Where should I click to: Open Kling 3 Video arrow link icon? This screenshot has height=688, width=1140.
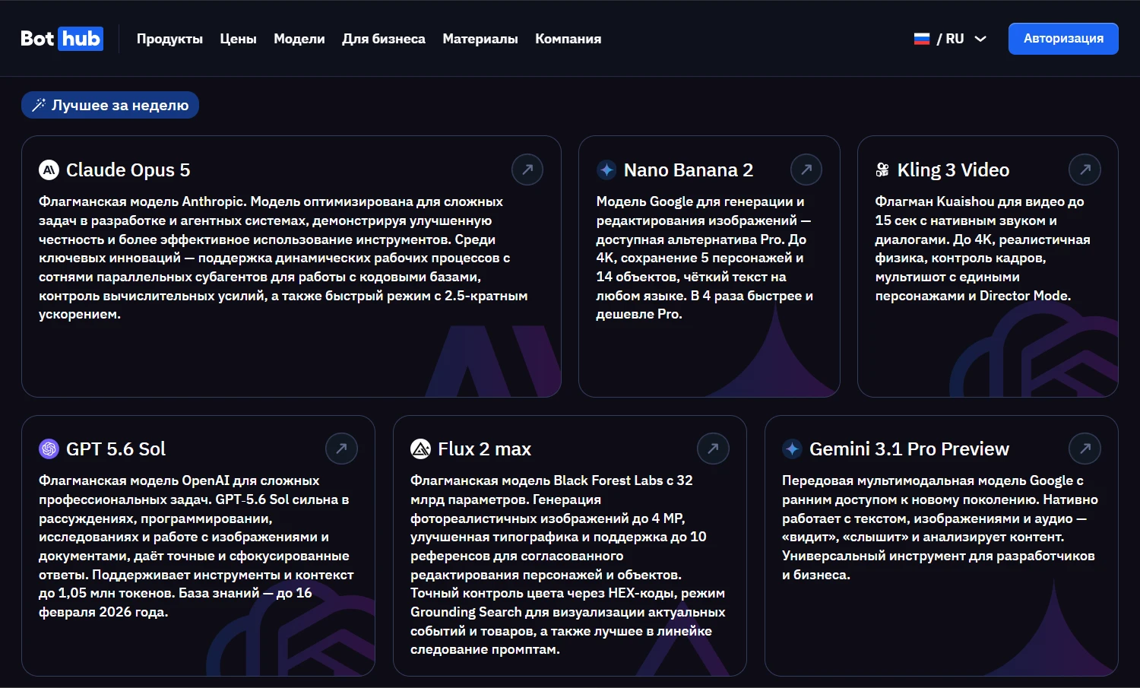[1085, 170]
